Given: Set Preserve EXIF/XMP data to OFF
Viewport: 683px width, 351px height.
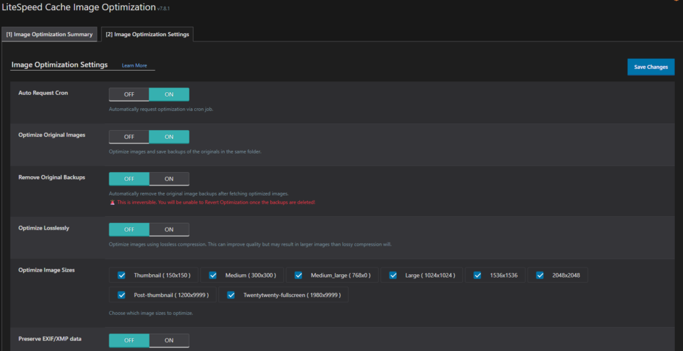Looking at the screenshot, I should tap(129, 340).
